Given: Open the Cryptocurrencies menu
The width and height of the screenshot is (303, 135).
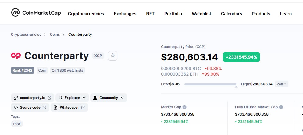Looking at the screenshot, I should click(86, 14).
